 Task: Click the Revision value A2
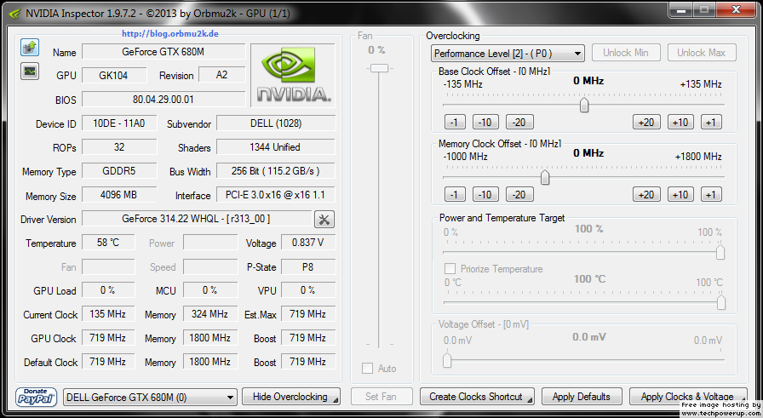coord(222,75)
